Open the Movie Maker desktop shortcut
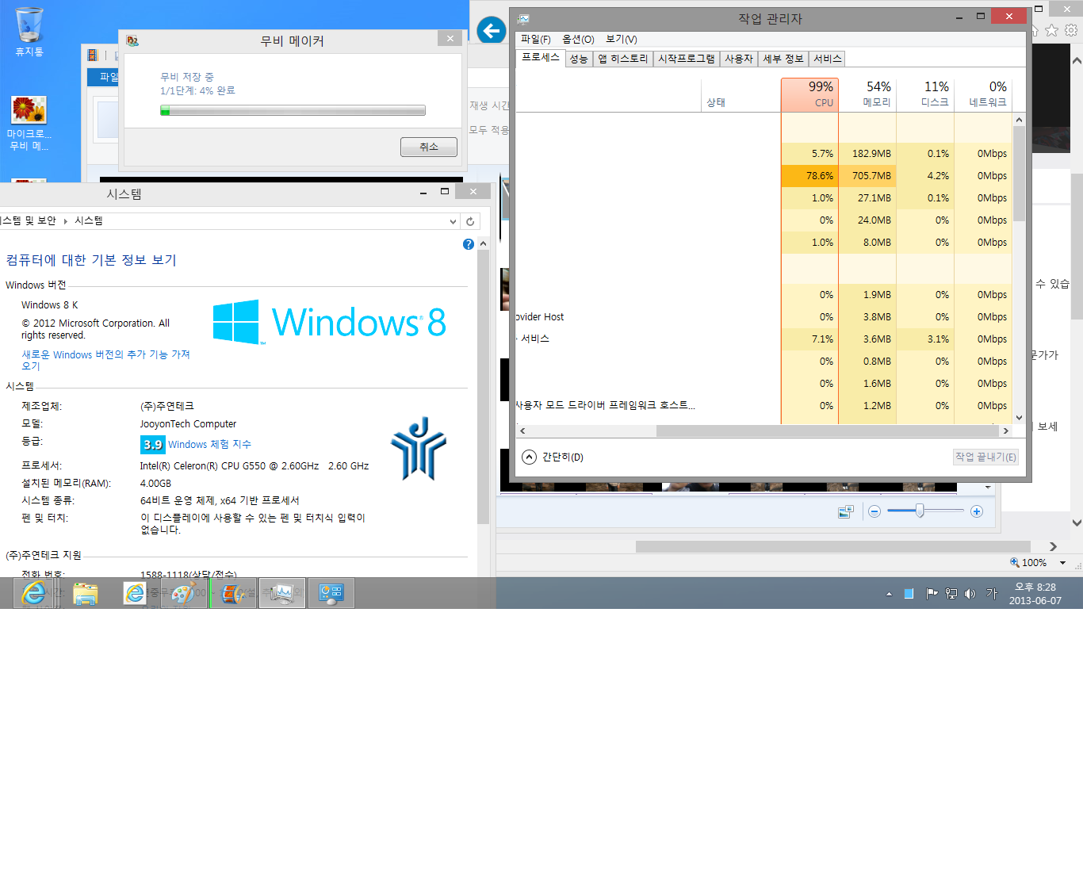 [x=29, y=124]
